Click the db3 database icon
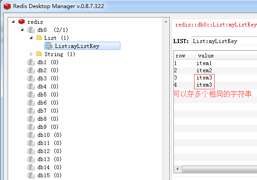 pos(31,79)
